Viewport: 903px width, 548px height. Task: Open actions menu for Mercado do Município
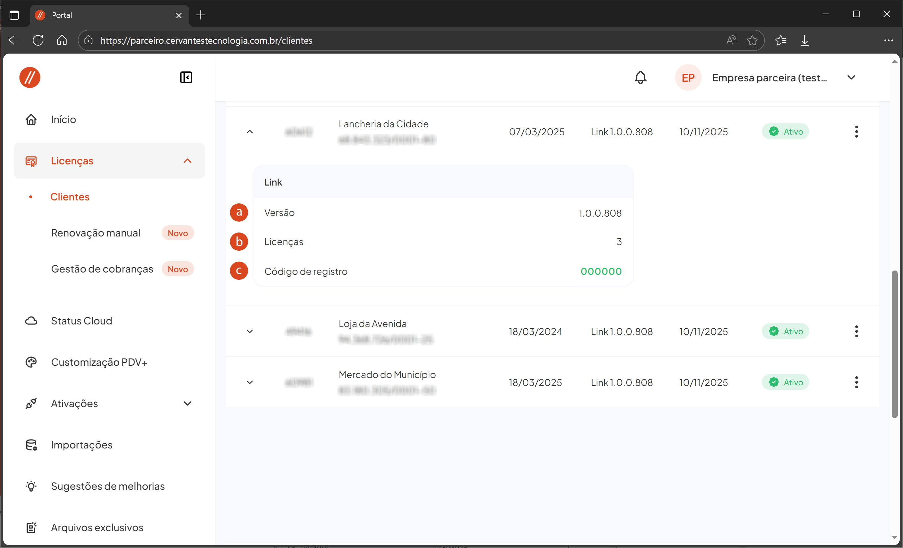856,382
